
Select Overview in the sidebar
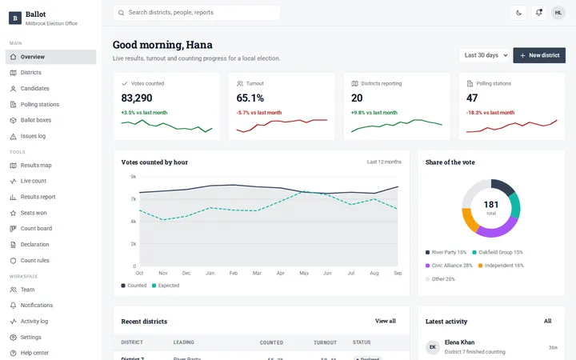(50, 57)
